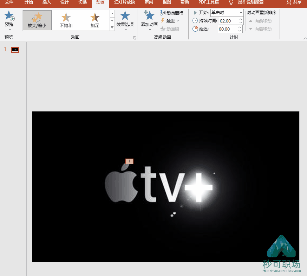
Task: Open the Help (帮助) tab
Action: point(185,2)
